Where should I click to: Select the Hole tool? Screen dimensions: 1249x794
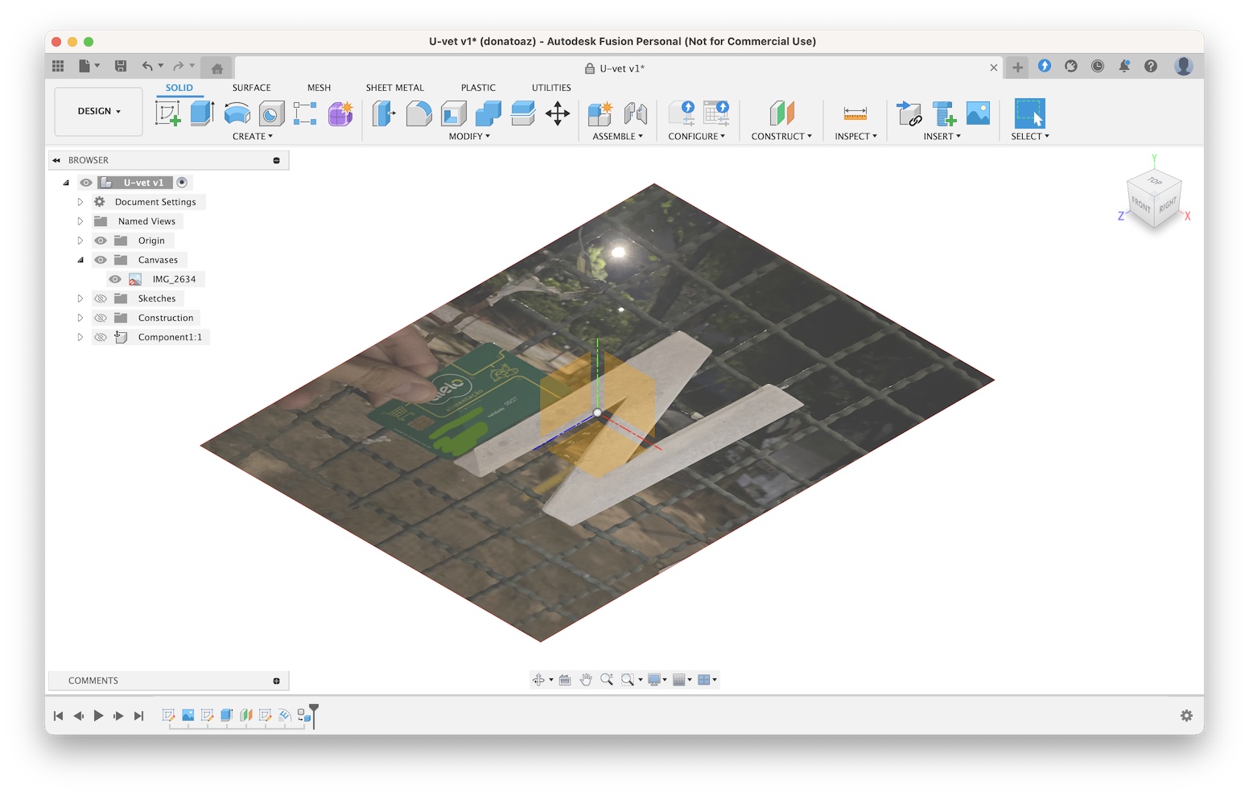(x=271, y=113)
